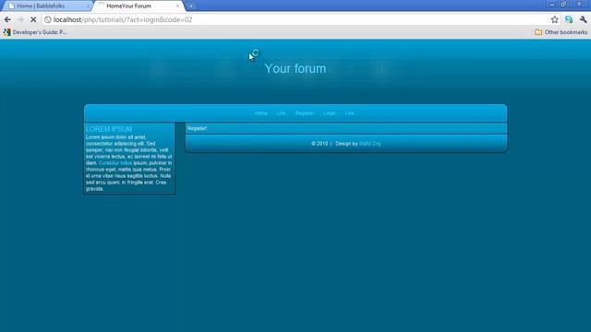This screenshot has width=591, height=332.
Task: Open Login in the forum navigation bar
Action: [329, 113]
